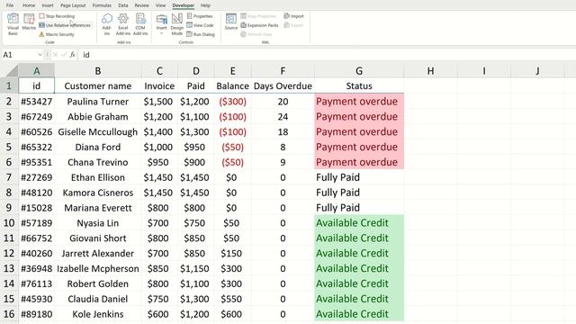The height and width of the screenshot is (324, 576).
Task: Click the Select All corner triangle
Action: coord(9,70)
